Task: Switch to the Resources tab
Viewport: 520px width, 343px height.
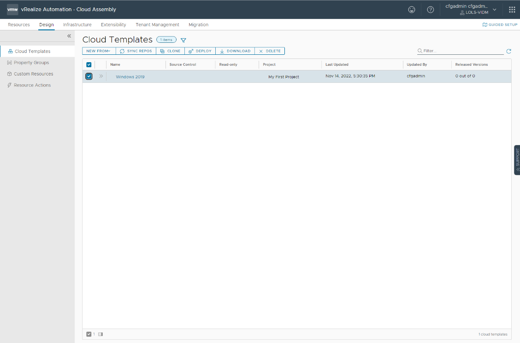Action: 19,24
